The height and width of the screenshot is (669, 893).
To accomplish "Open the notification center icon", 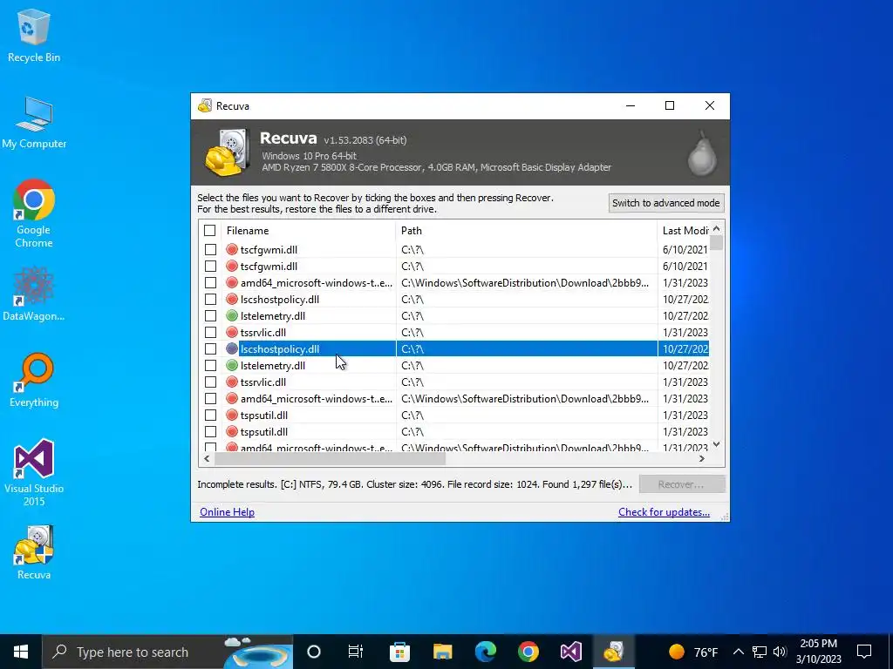I will pos(864,652).
